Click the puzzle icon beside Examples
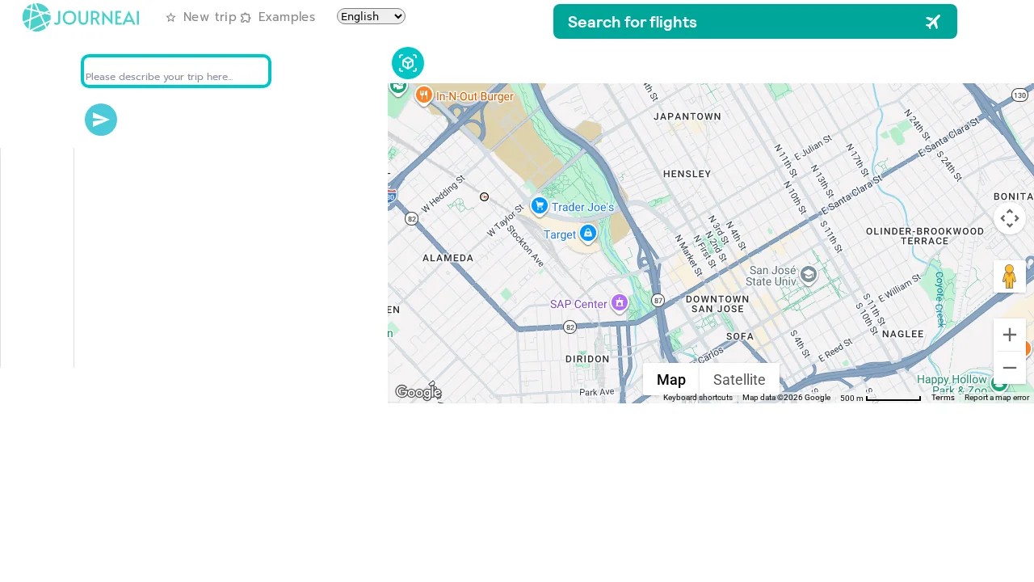Viewport: 1034px width, 582px height. (246, 18)
